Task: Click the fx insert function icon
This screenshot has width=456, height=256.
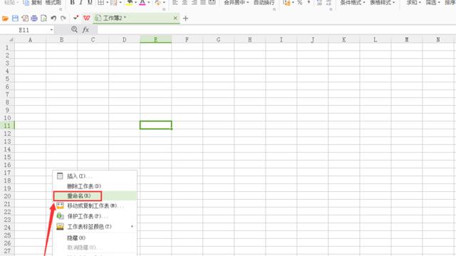Action: (85, 30)
